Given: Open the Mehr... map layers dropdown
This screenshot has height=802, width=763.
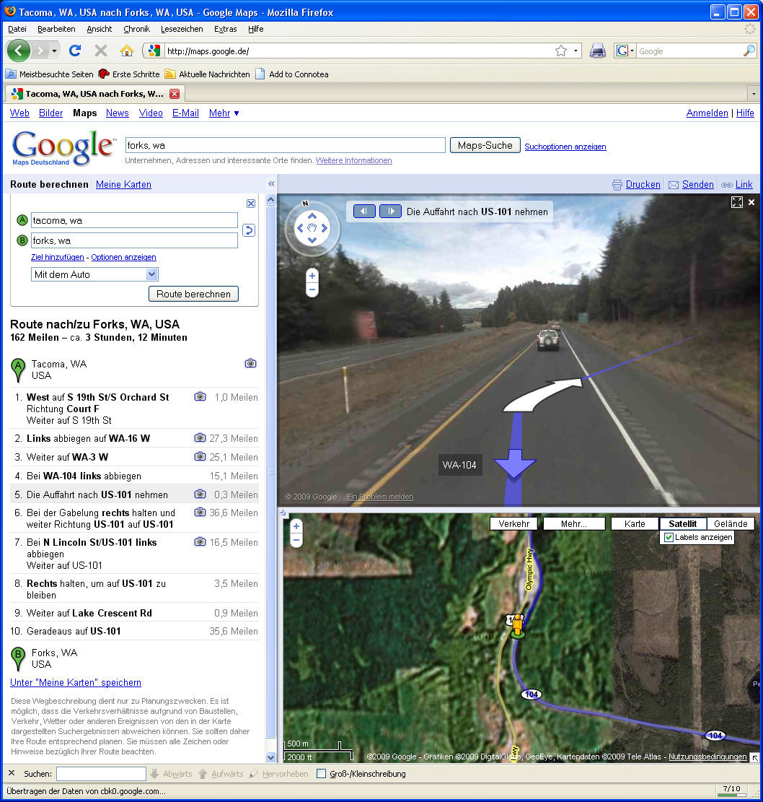Looking at the screenshot, I should pyautogui.click(x=574, y=523).
